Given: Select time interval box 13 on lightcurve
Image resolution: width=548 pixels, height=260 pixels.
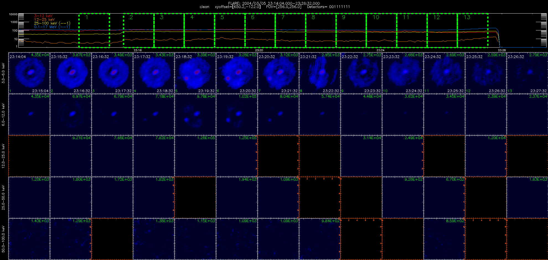Looking at the screenshot, I should pyautogui.click(x=472, y=30).
